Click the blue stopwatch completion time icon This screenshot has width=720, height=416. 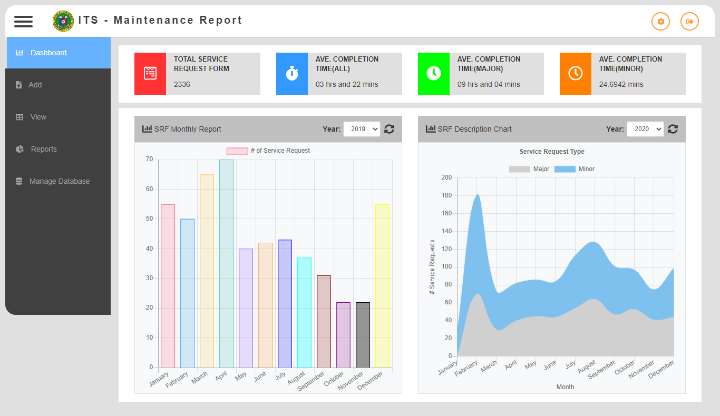click(292, 74)
